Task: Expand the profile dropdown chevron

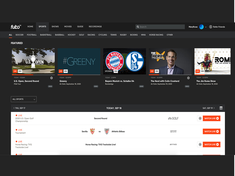Action: click(206, 27)
